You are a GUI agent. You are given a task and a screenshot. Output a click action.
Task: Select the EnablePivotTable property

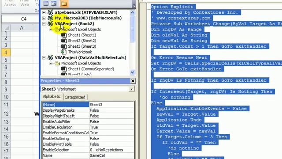coord(66,144)
